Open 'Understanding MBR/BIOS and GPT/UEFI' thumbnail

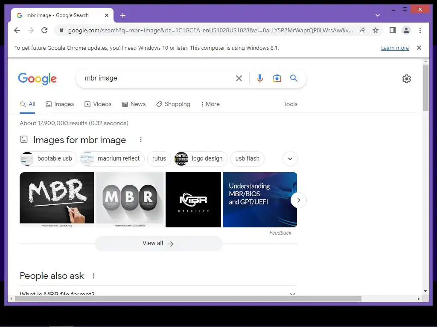click(x=260, y=200)
